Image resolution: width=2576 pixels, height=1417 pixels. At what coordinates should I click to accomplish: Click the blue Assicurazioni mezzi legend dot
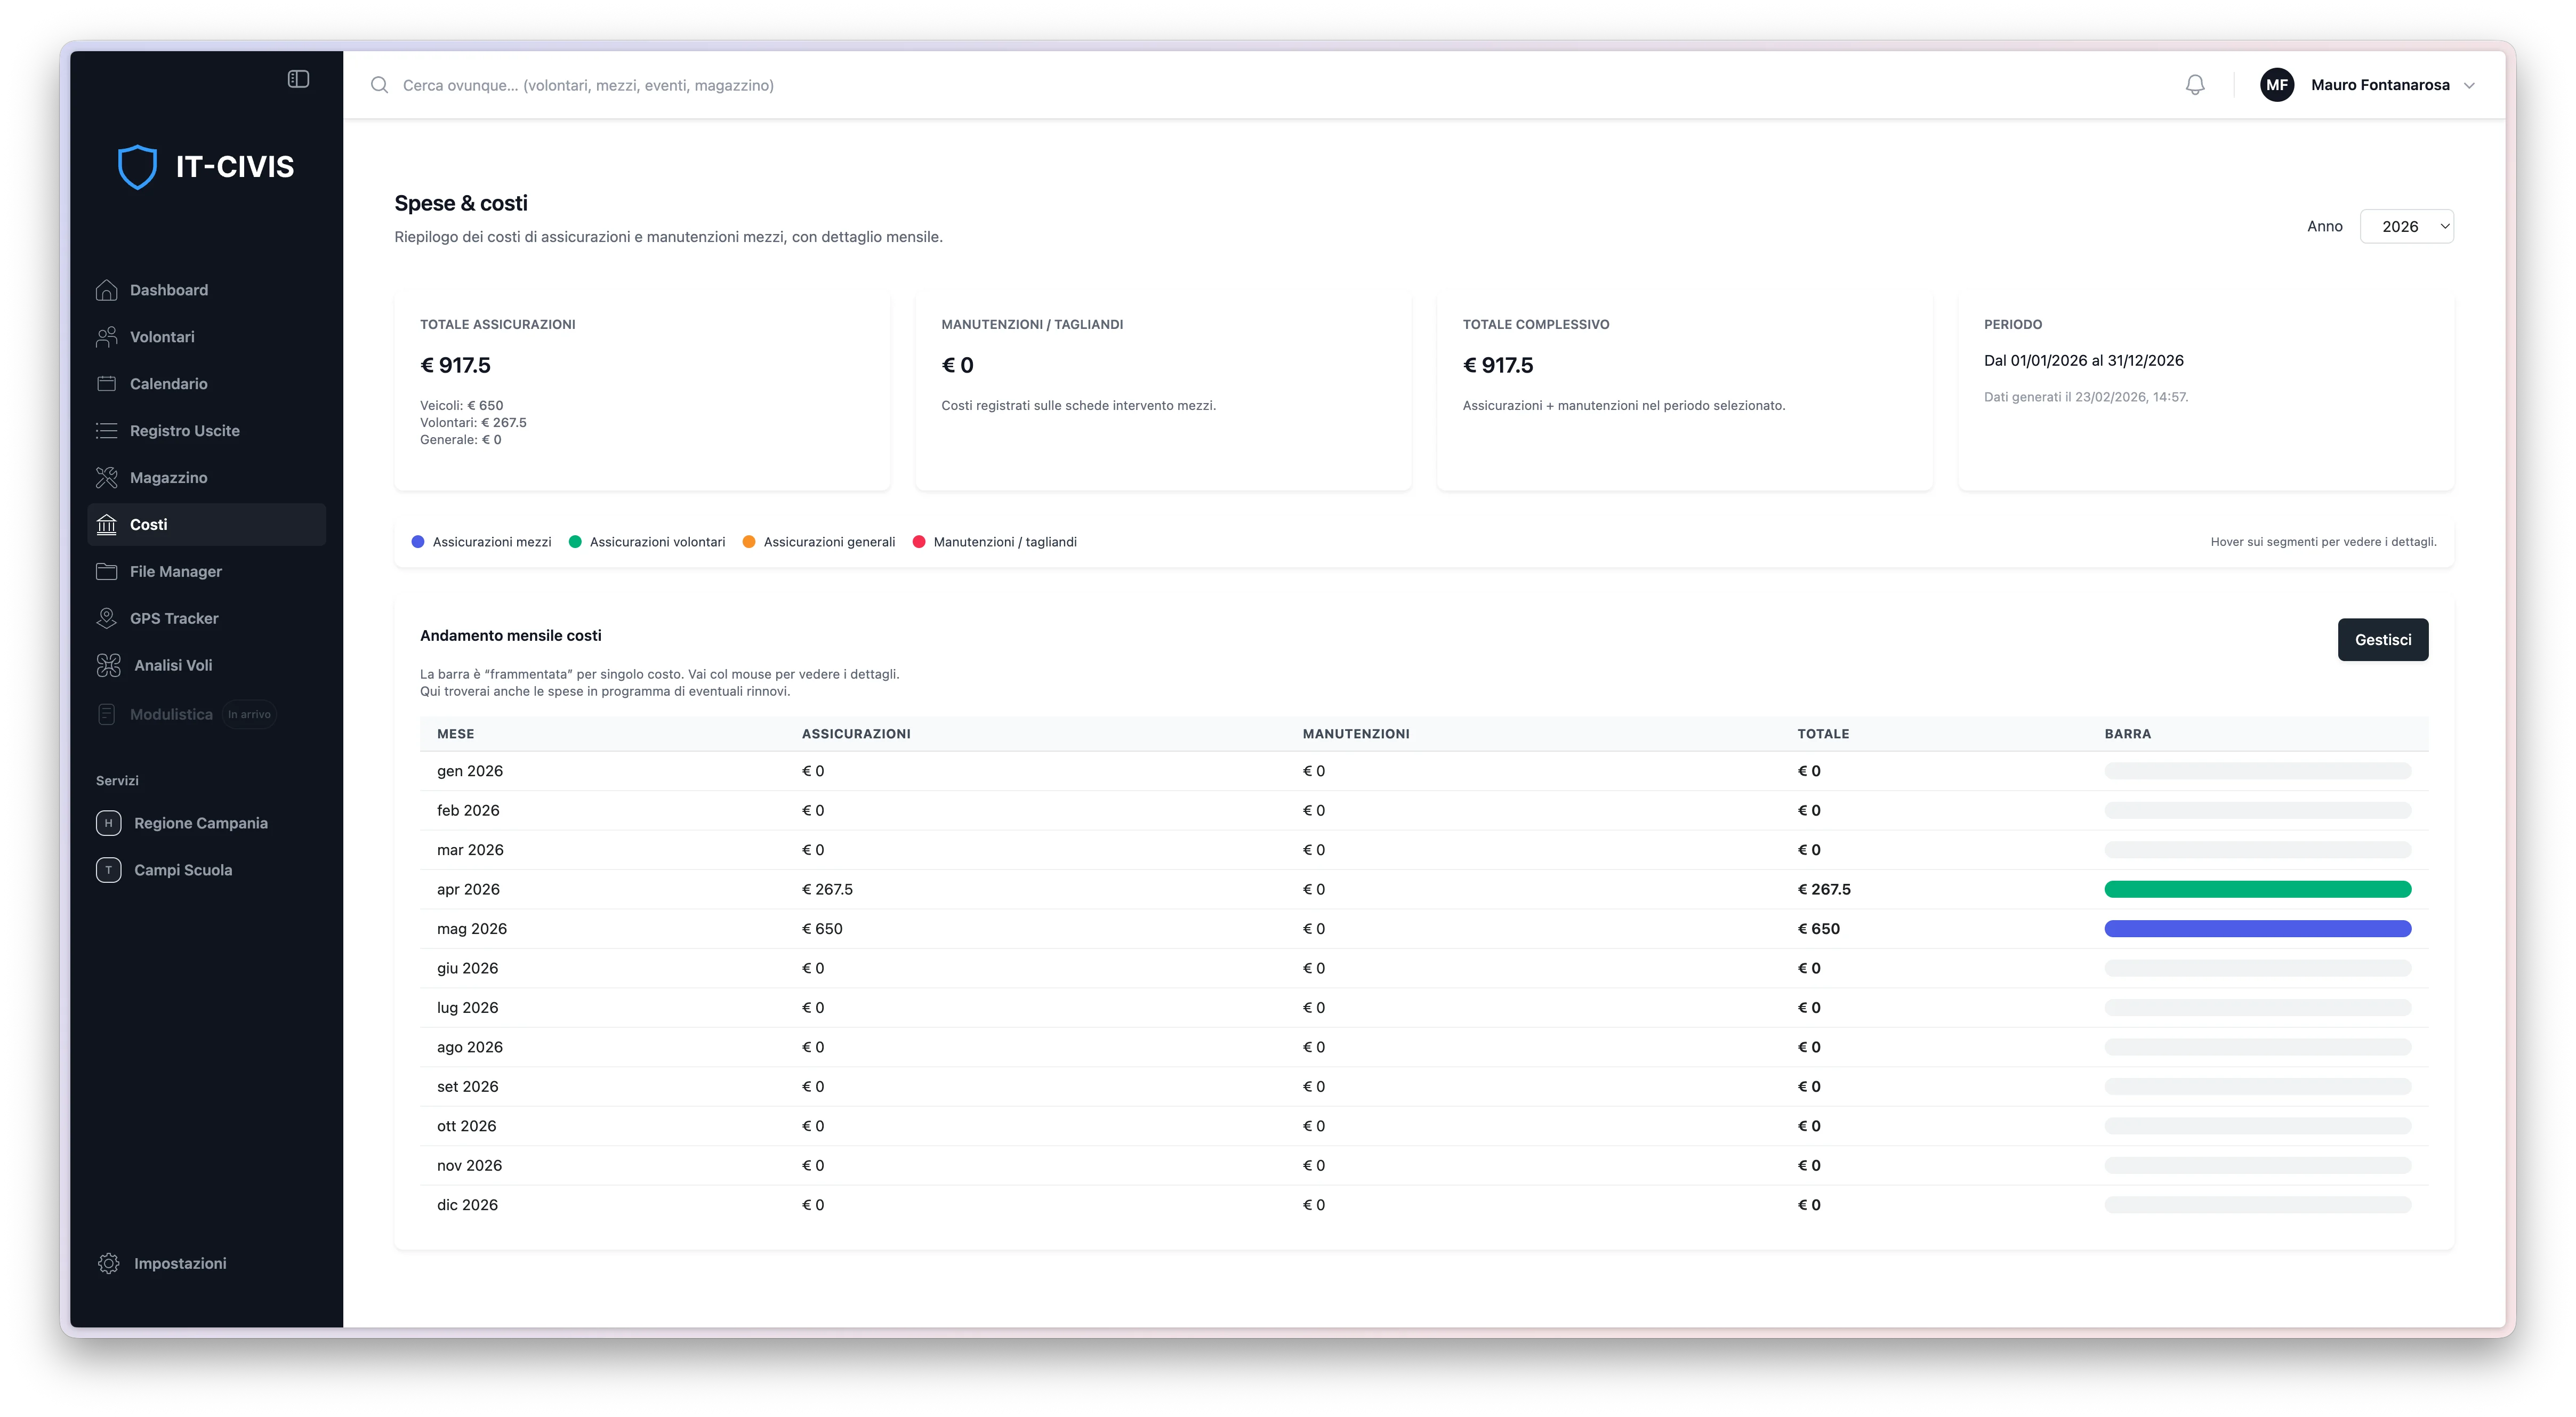(x=418, y=542)
